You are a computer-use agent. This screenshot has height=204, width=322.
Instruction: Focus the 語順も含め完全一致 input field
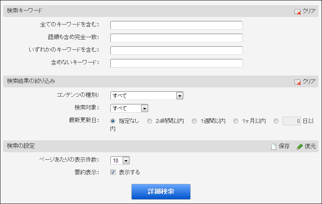176,38
